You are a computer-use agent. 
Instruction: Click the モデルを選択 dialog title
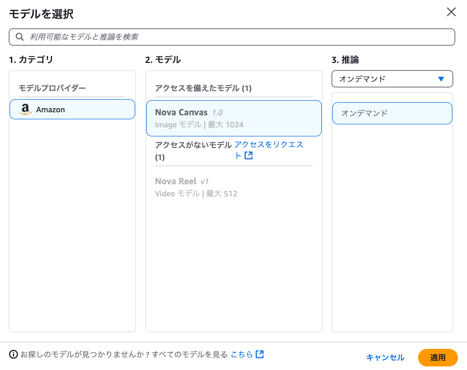click(41, 14)
